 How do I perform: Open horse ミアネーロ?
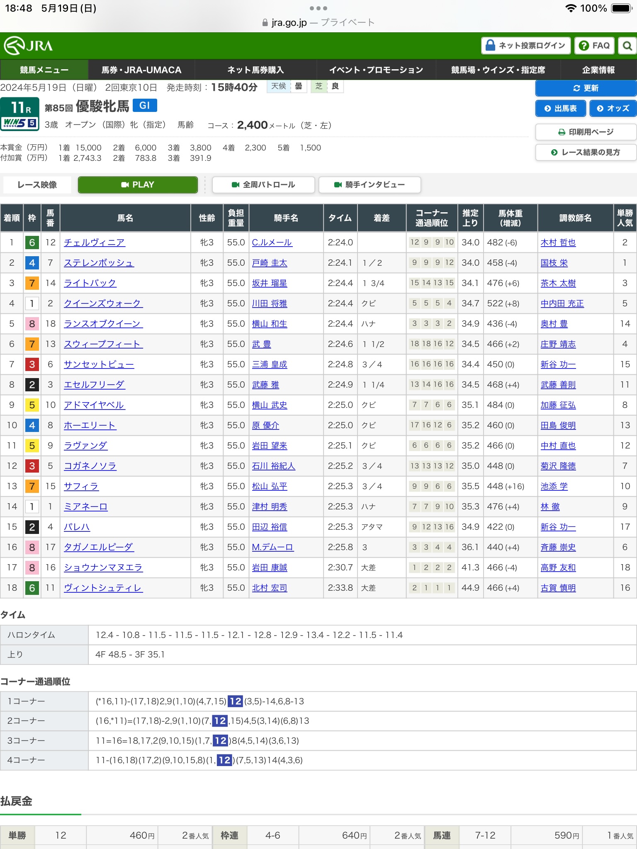click(x=85, y=507)
